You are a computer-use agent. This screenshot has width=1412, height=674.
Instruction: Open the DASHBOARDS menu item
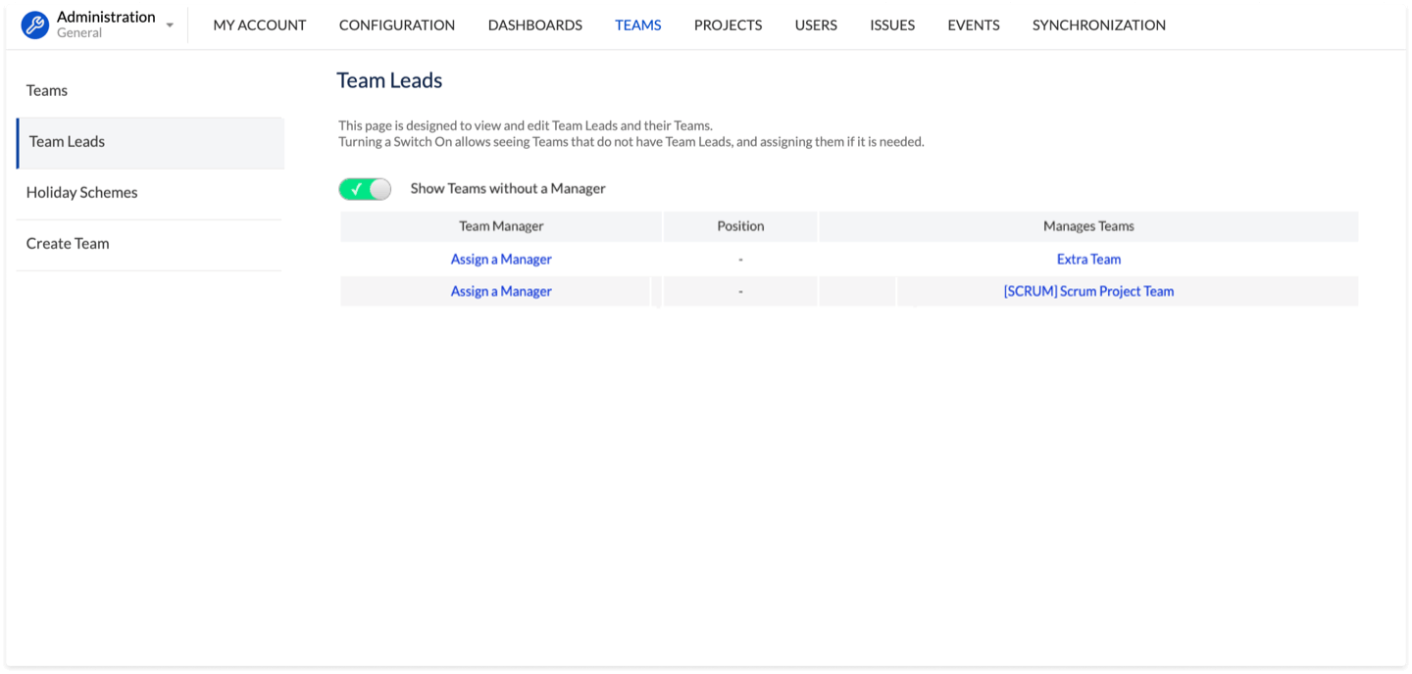point(534,25)
